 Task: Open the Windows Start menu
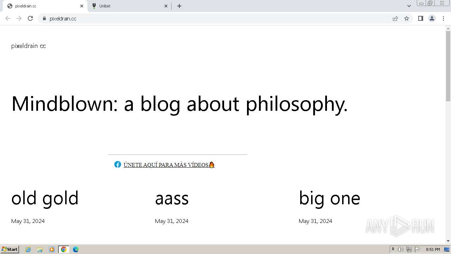tap(10, 249)
